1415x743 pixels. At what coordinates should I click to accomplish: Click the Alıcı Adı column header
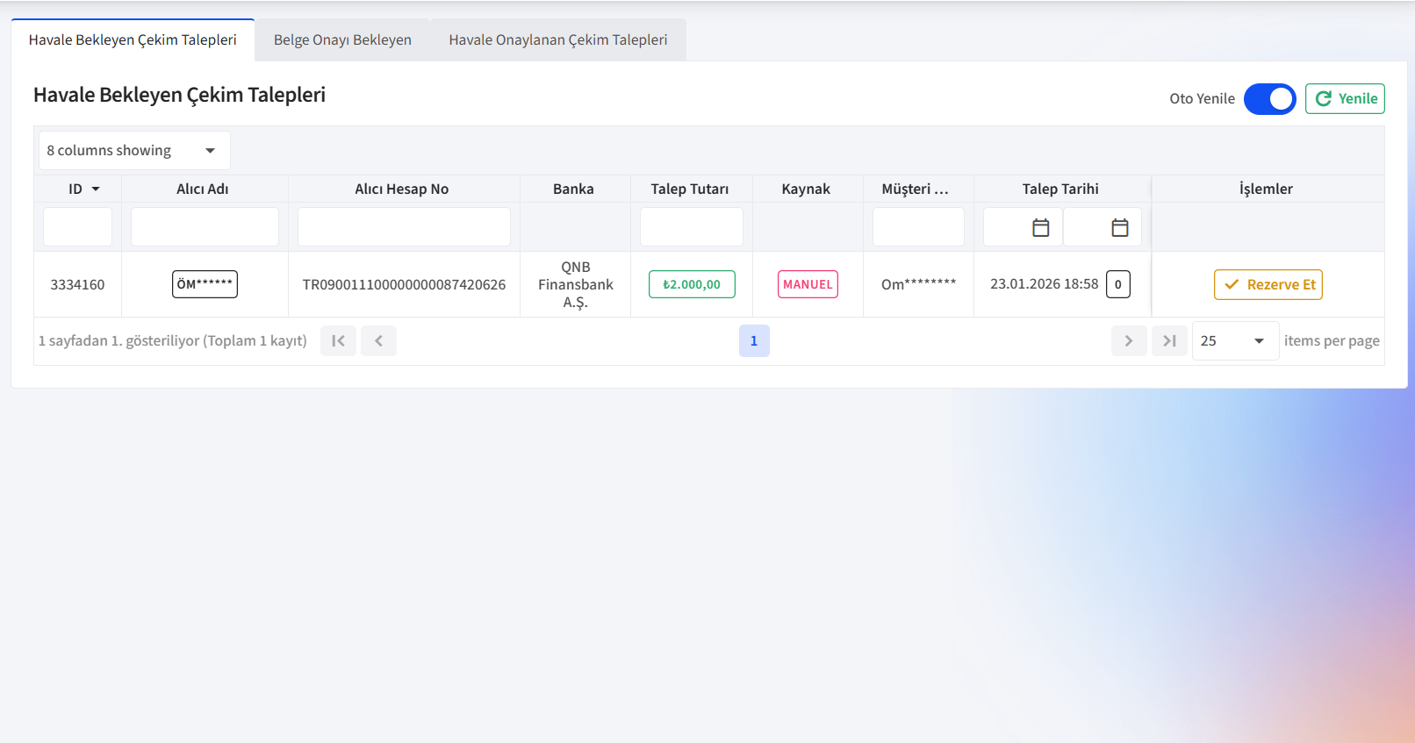[203, 189]
